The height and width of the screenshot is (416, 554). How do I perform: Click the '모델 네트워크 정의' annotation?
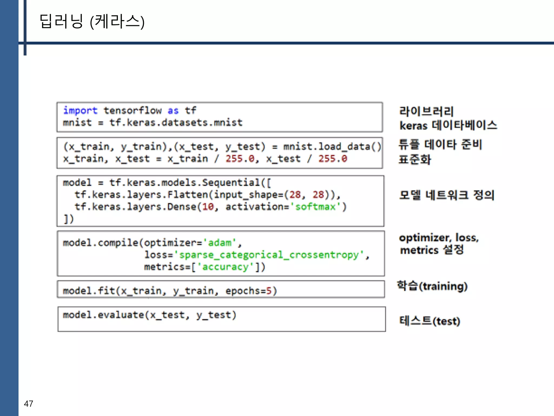[x=447, y=195]
